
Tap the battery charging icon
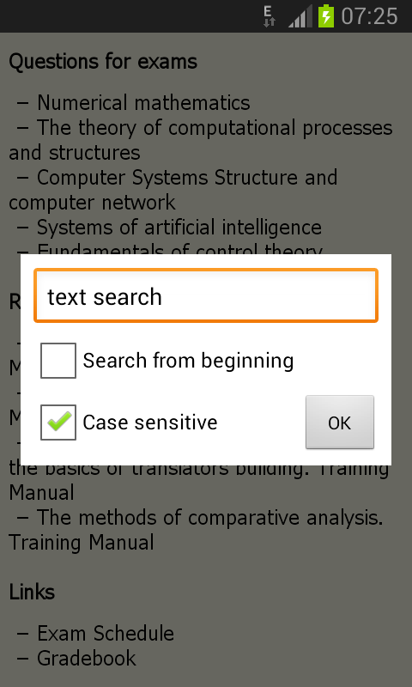coord(326,16)
